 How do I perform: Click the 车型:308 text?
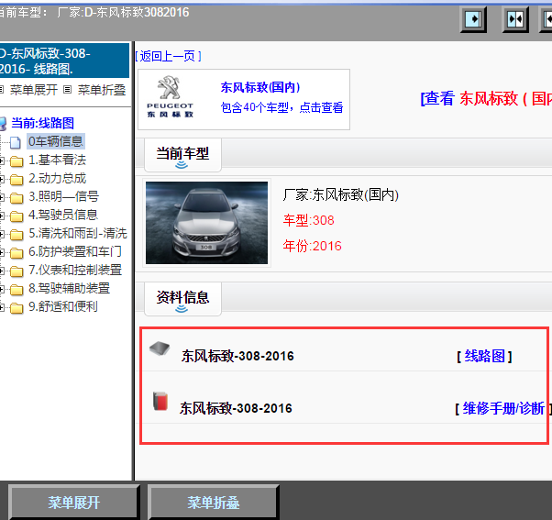[x=309, y=220]
